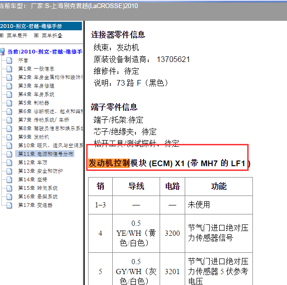Click the 端子零件信息 heading
287x285 pixels.
[x=114, y=107]
